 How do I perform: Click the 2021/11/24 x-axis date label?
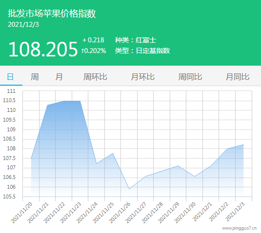point(87,213)
